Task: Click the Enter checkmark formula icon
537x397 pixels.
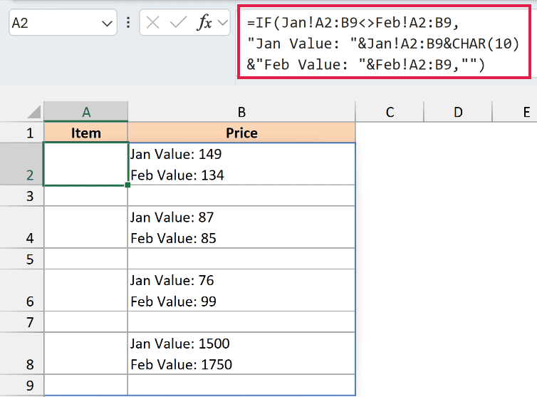Action: pyautogui.click(x=178, y=23)
